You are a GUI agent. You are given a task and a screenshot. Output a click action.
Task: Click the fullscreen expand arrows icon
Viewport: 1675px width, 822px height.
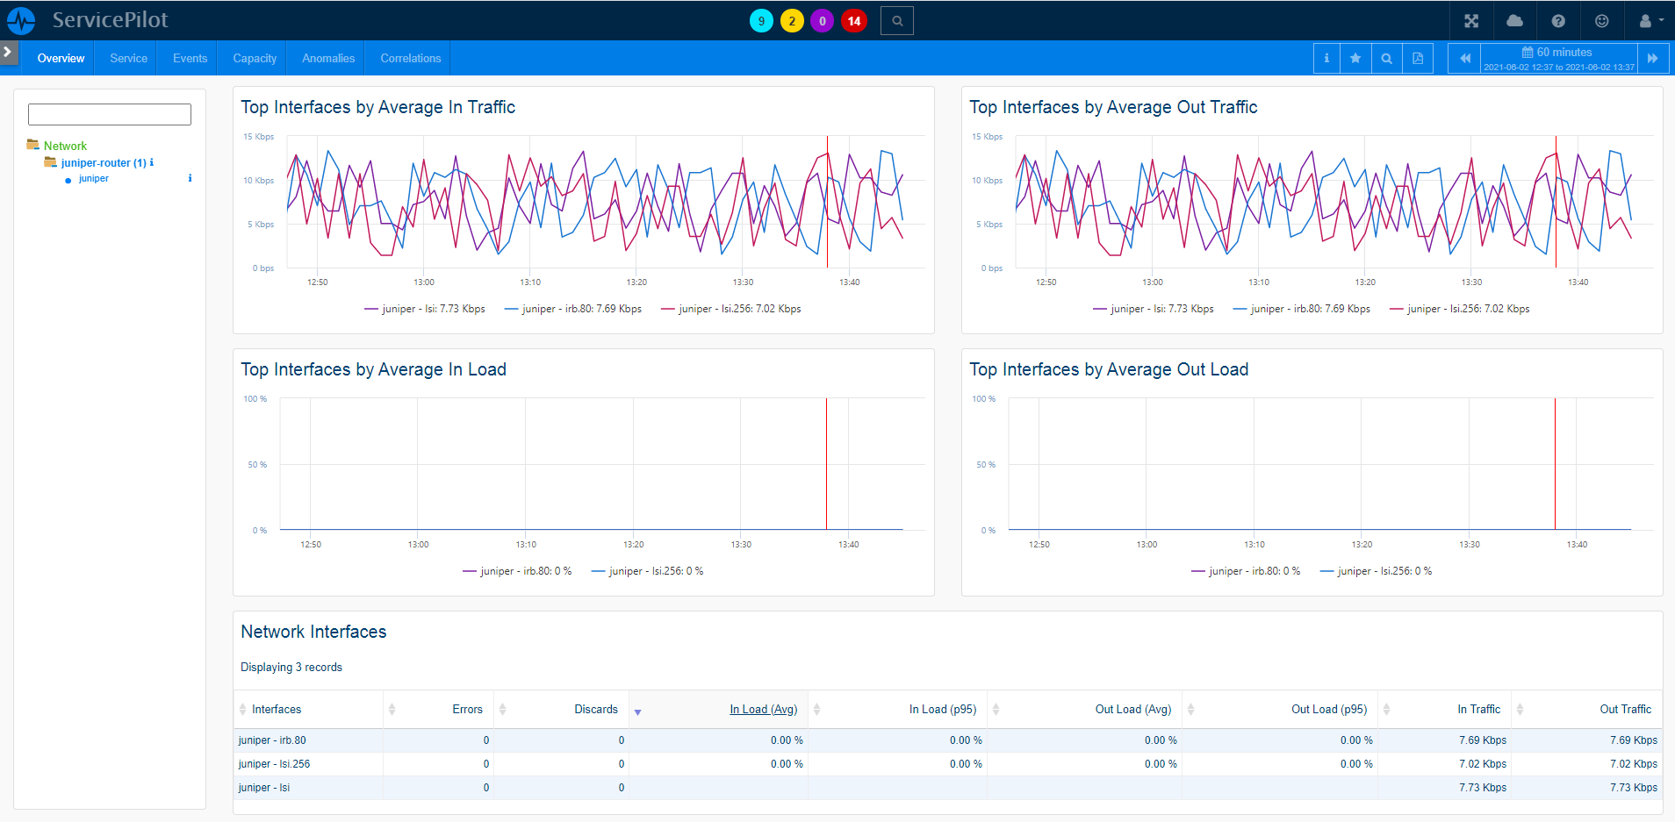coord(1471,21)
